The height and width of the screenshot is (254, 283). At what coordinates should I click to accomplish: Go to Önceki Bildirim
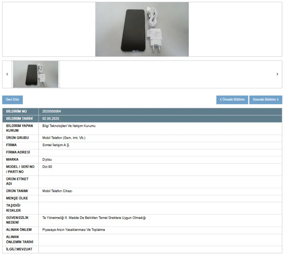pyautogui.click(x=232, y=100)
